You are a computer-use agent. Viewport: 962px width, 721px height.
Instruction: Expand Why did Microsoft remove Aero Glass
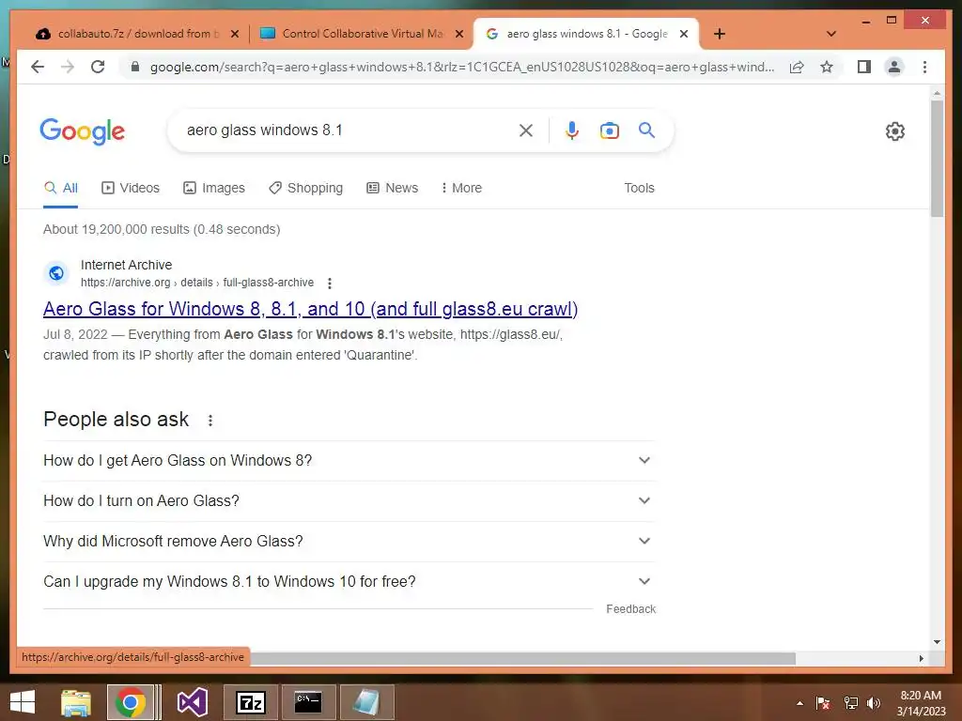[x=349, y=542]
